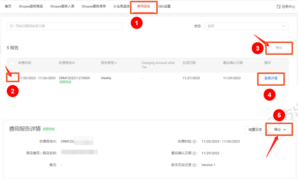Image resolution: width=298 pixels, height=179 pixels.
Task: Click the Charging Amount after Tax header
Action: (x=158, y=65)
